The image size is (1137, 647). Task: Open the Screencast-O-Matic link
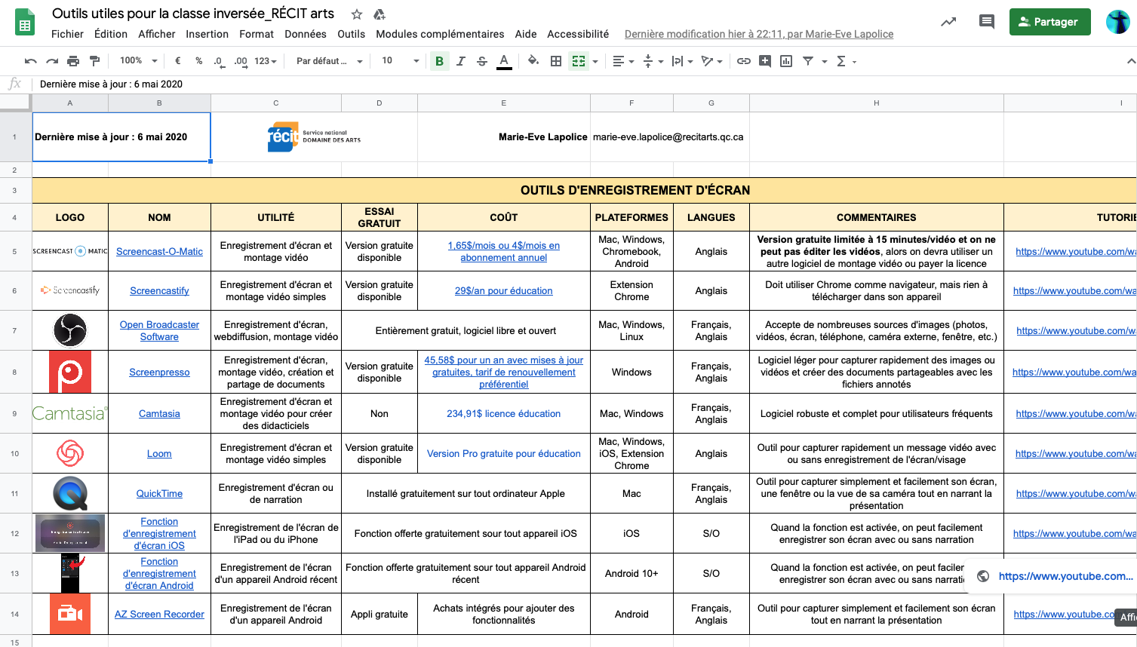coord(159,251)
